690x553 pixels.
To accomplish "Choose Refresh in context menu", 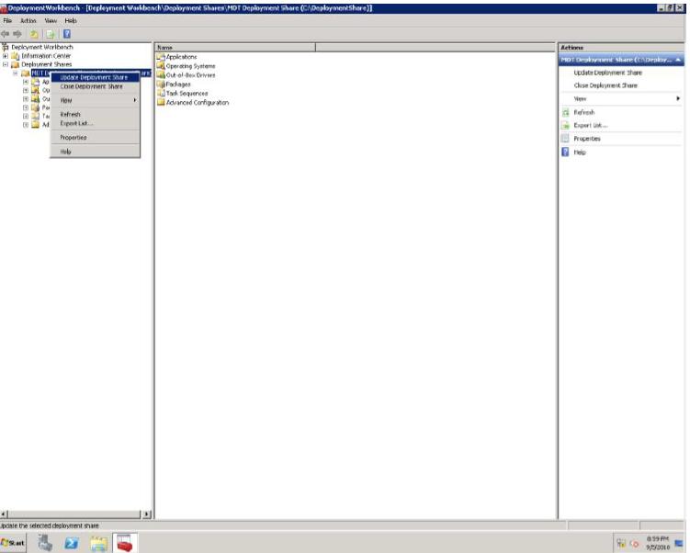I will point(96,115).
